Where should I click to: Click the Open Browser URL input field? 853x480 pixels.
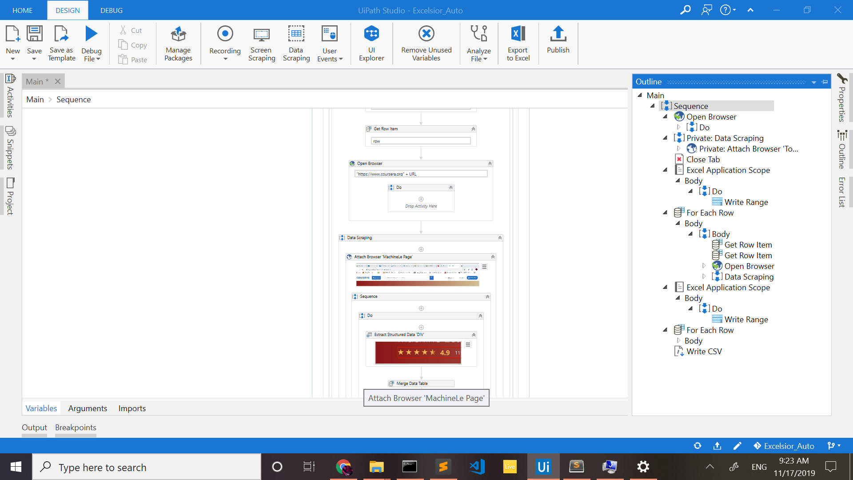421,174
